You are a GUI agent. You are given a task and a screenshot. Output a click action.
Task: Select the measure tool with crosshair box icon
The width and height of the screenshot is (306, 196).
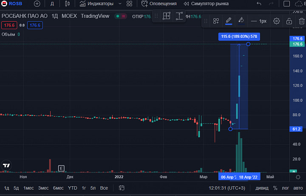click(x=167, y=16)
